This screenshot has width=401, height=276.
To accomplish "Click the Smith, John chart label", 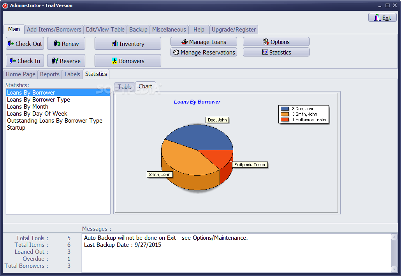I will pos(160,174).
